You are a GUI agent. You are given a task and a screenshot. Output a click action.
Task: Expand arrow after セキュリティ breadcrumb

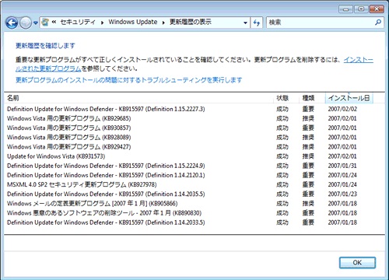103,23
